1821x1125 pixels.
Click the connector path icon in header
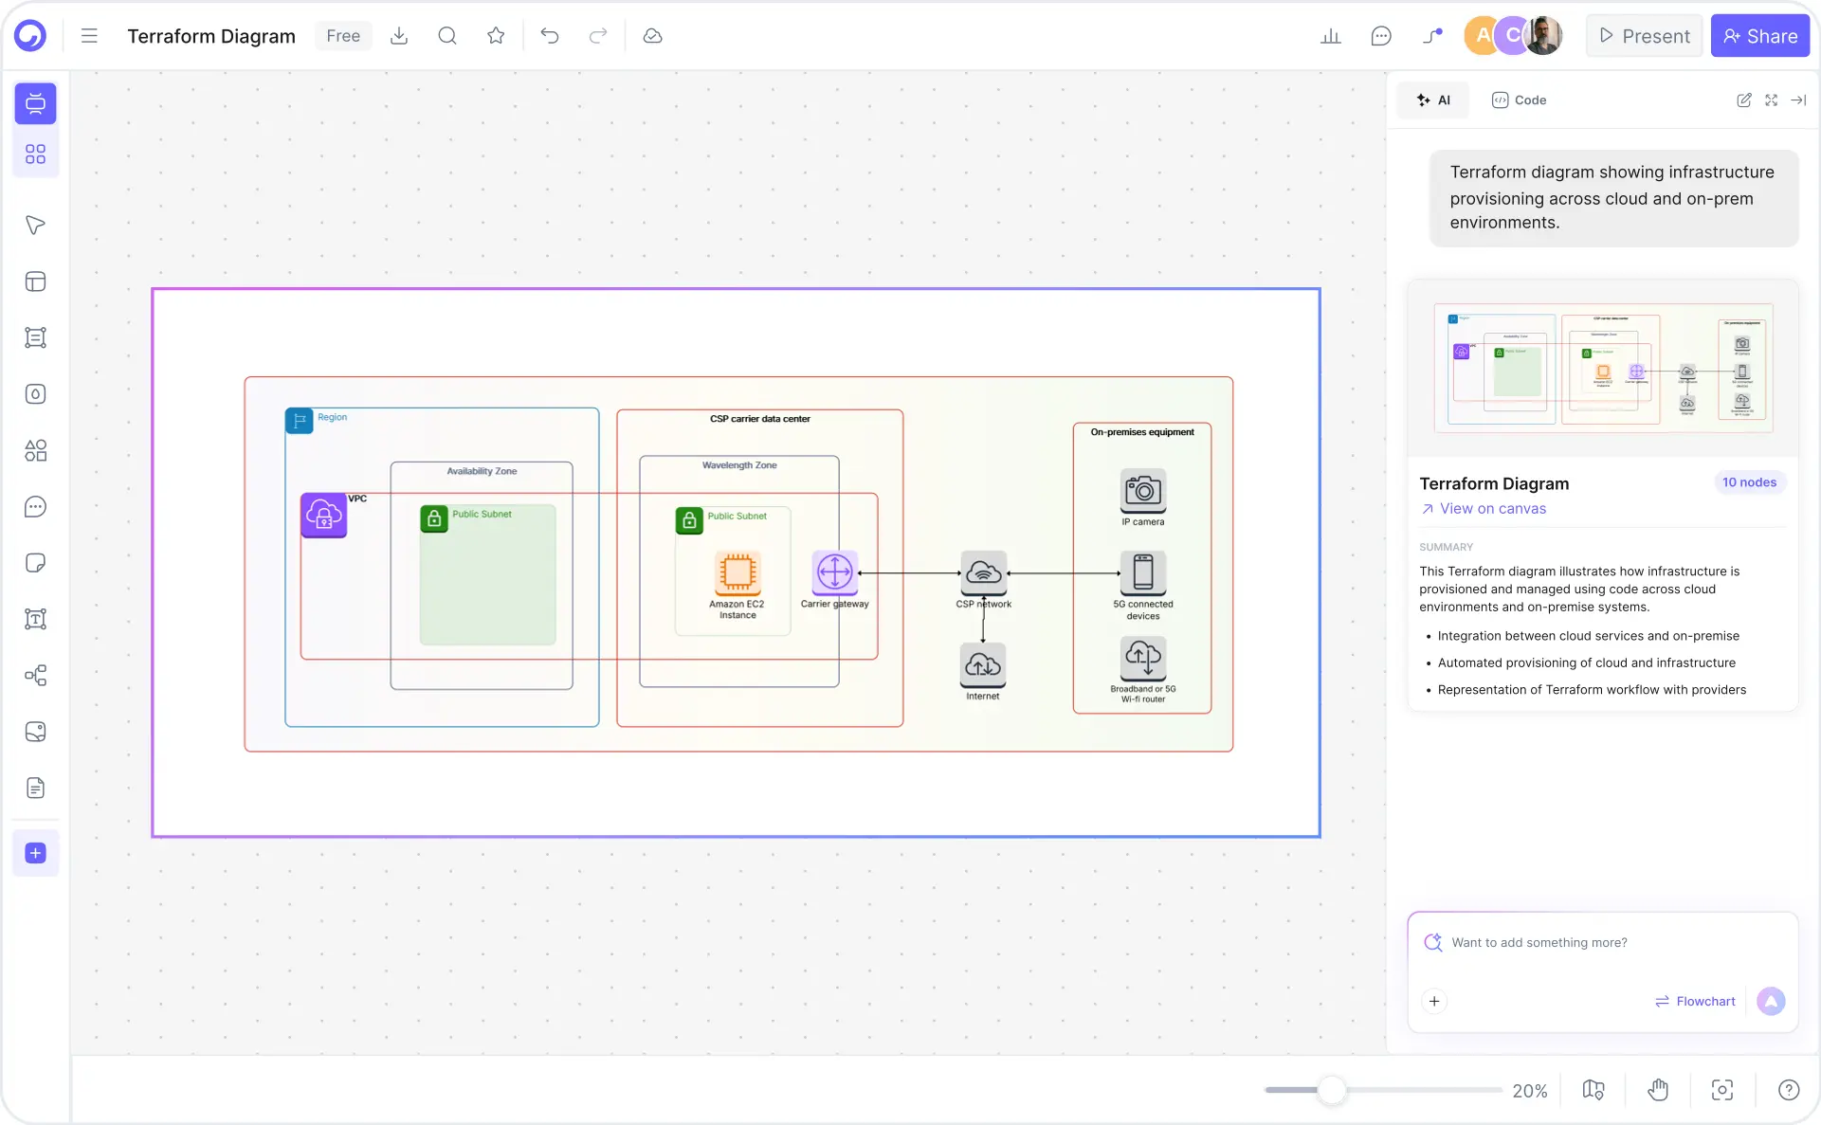1432,36
